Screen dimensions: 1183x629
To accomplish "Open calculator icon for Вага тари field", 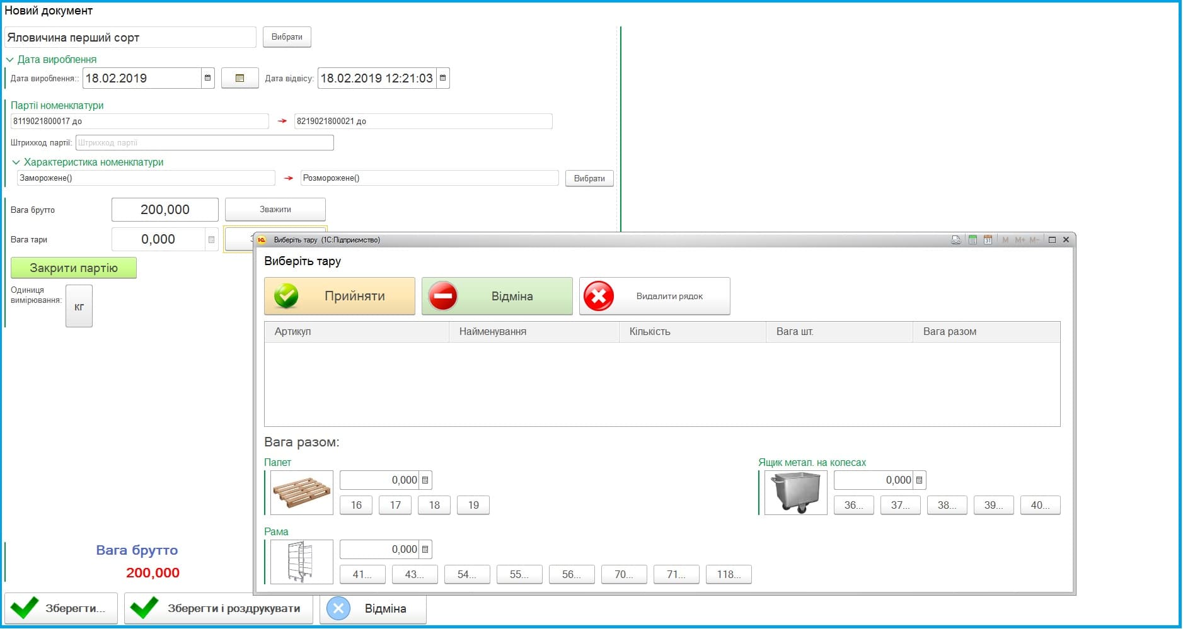I will pos(211,239).
